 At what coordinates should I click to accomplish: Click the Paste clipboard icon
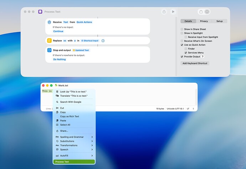[57, 121]
